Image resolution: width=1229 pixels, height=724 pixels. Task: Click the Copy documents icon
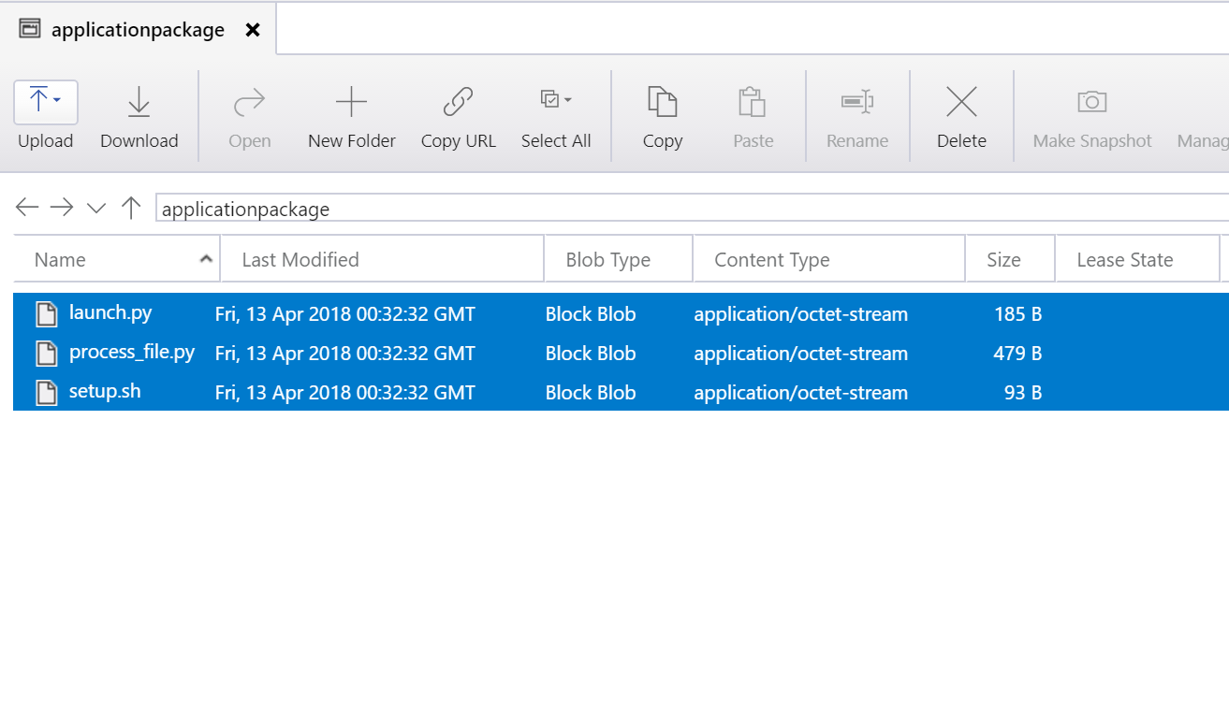click(662, 101)
